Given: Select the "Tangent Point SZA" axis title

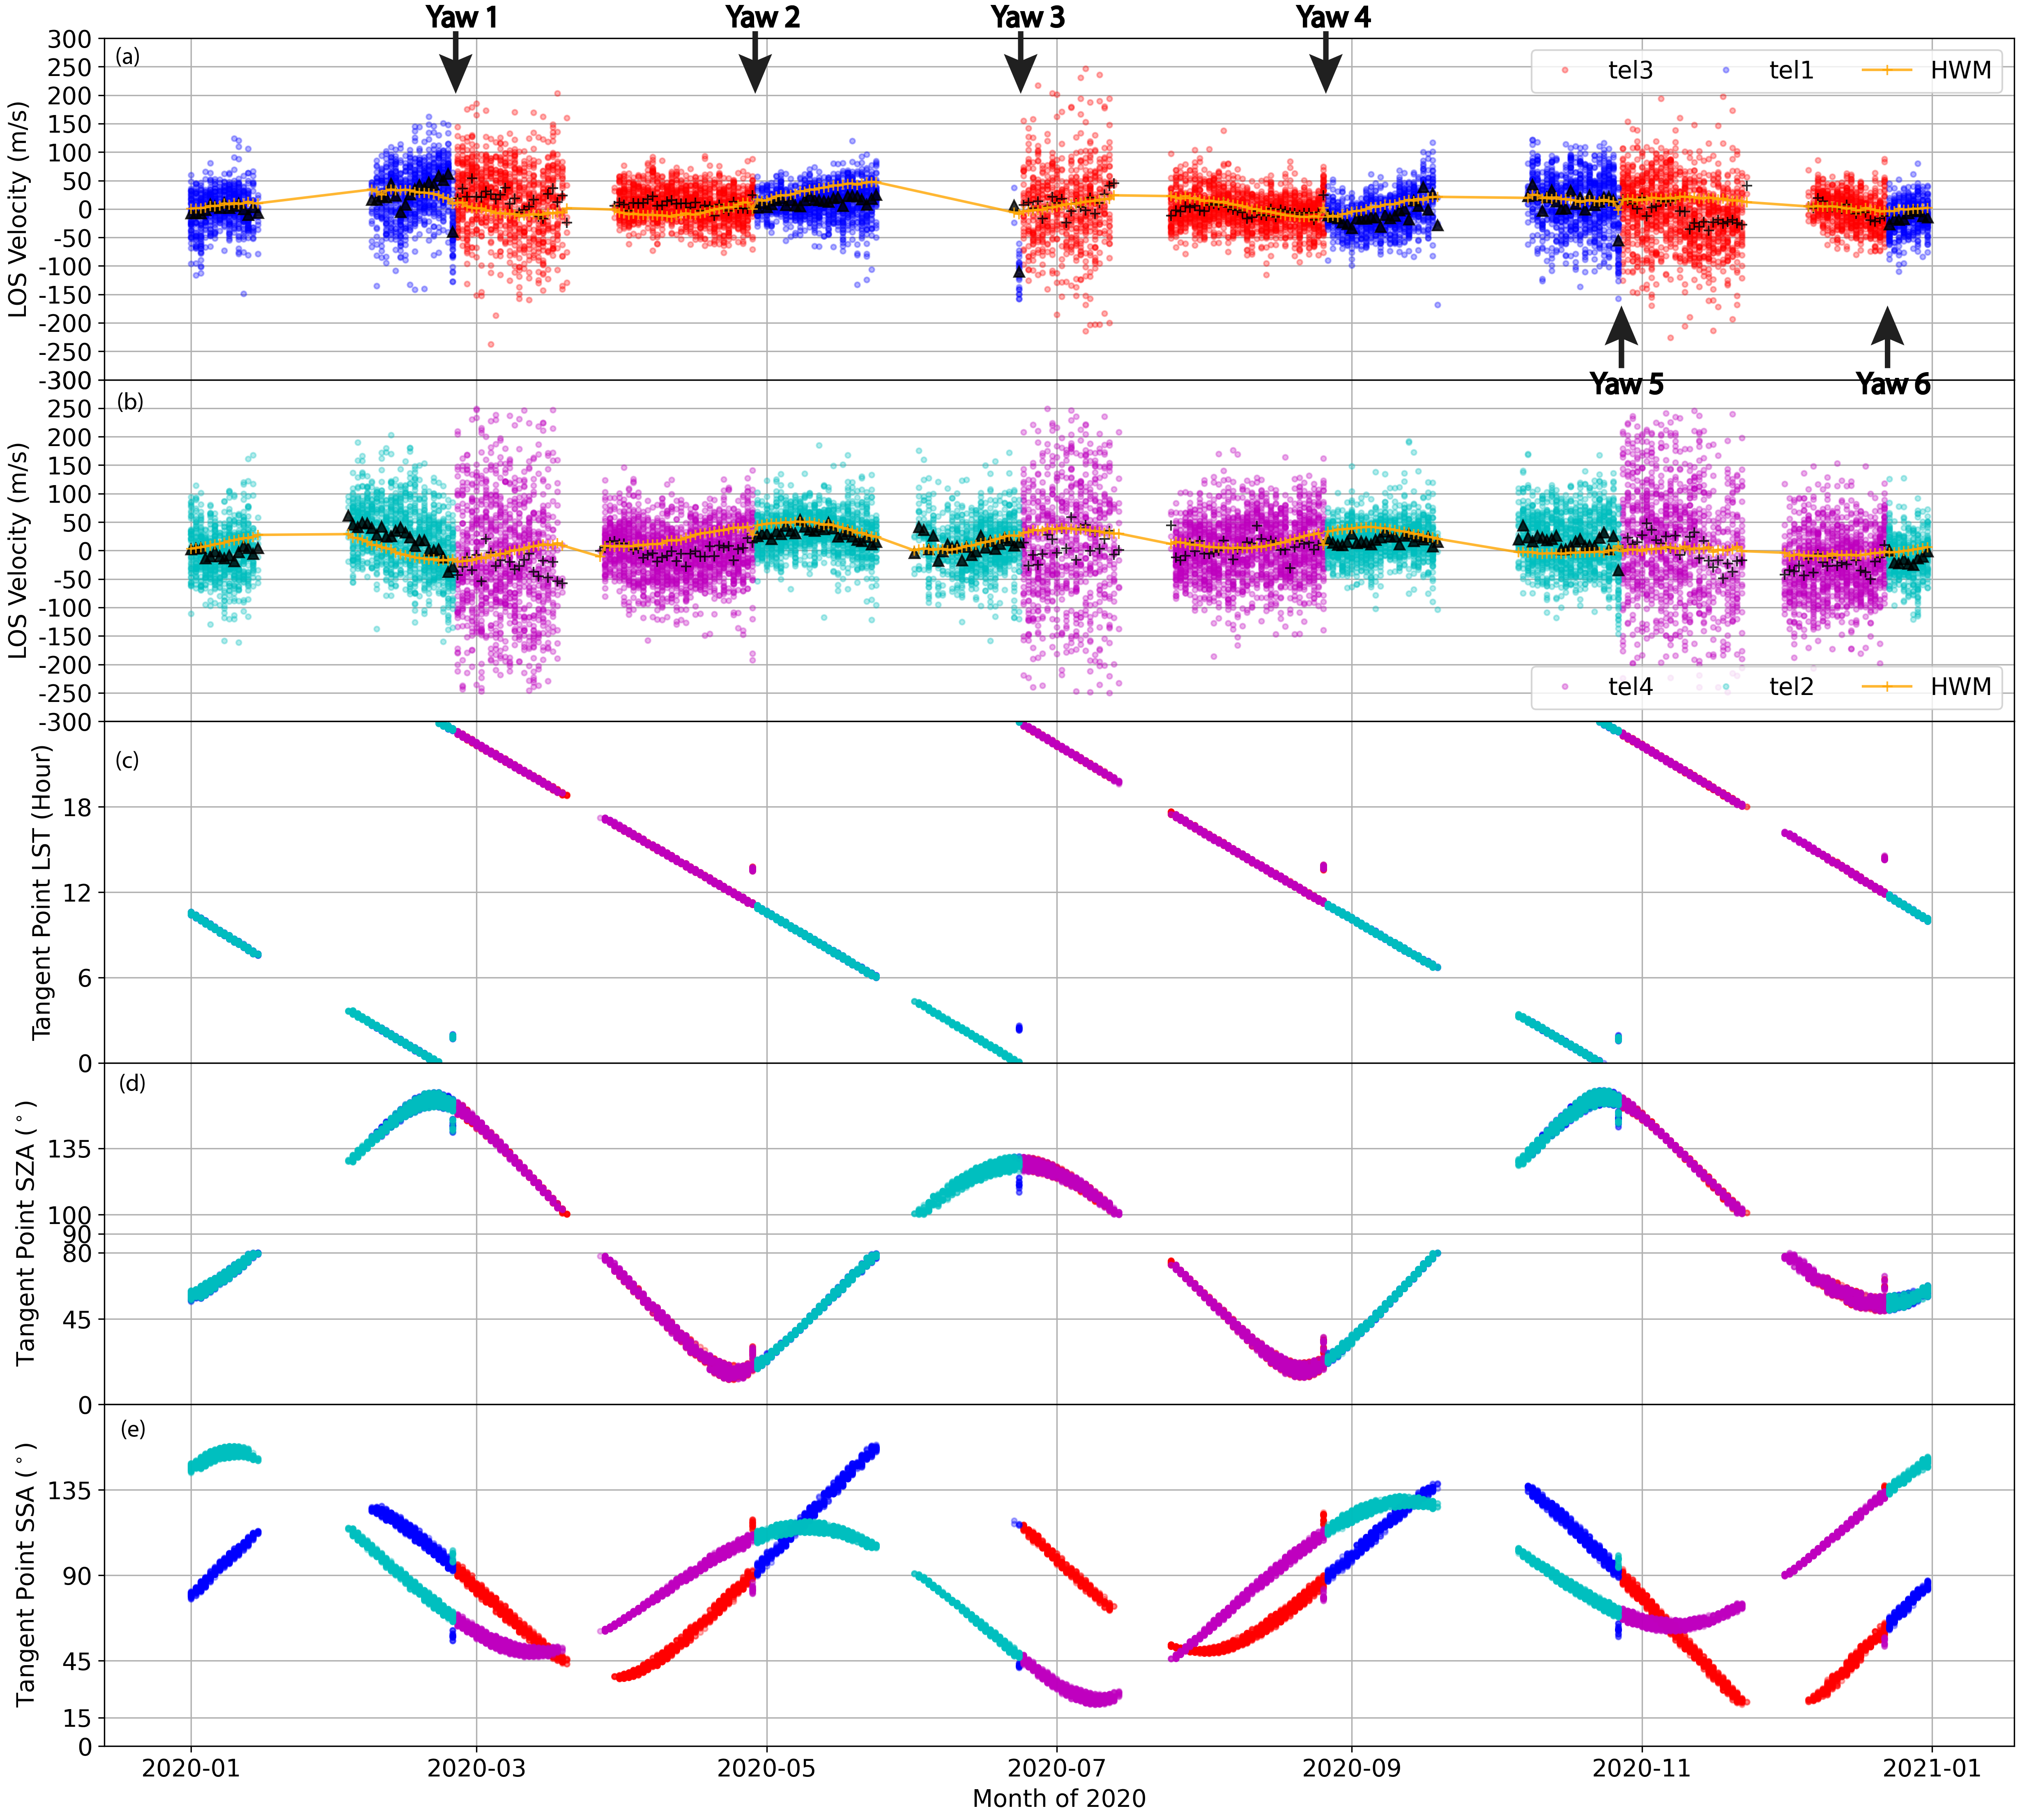Looking at the screenshot, I should 26,1234.
